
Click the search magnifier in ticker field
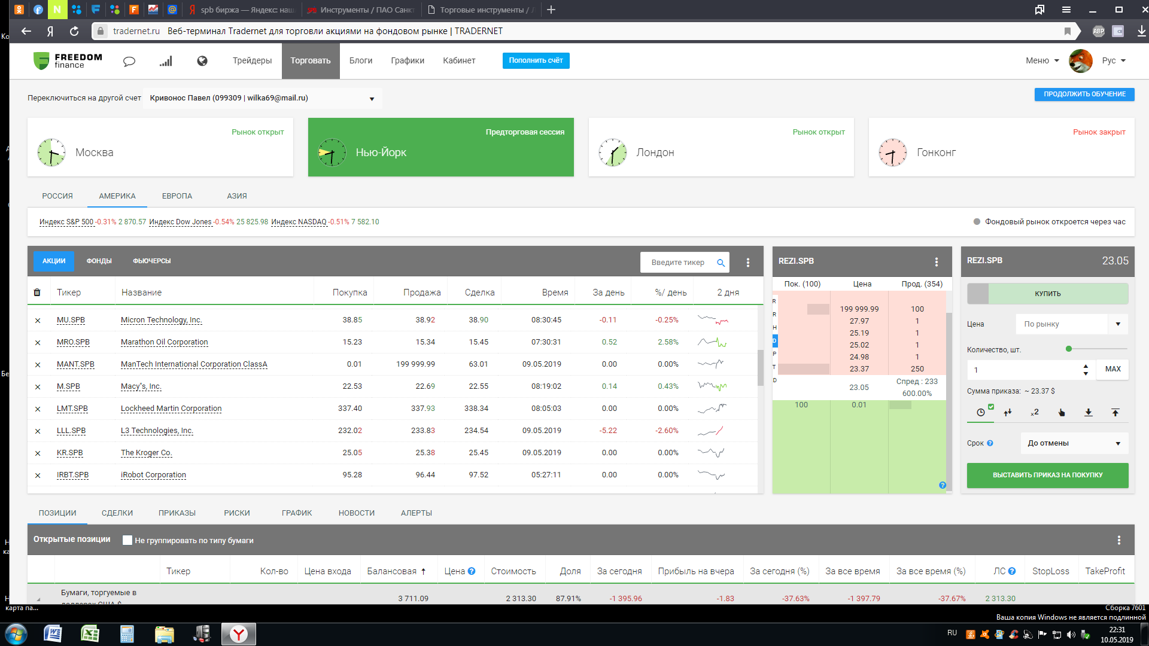721,263
